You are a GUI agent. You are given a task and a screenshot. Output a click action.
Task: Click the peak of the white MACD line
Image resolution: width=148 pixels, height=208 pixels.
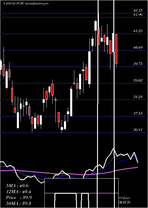click(113, 148)
